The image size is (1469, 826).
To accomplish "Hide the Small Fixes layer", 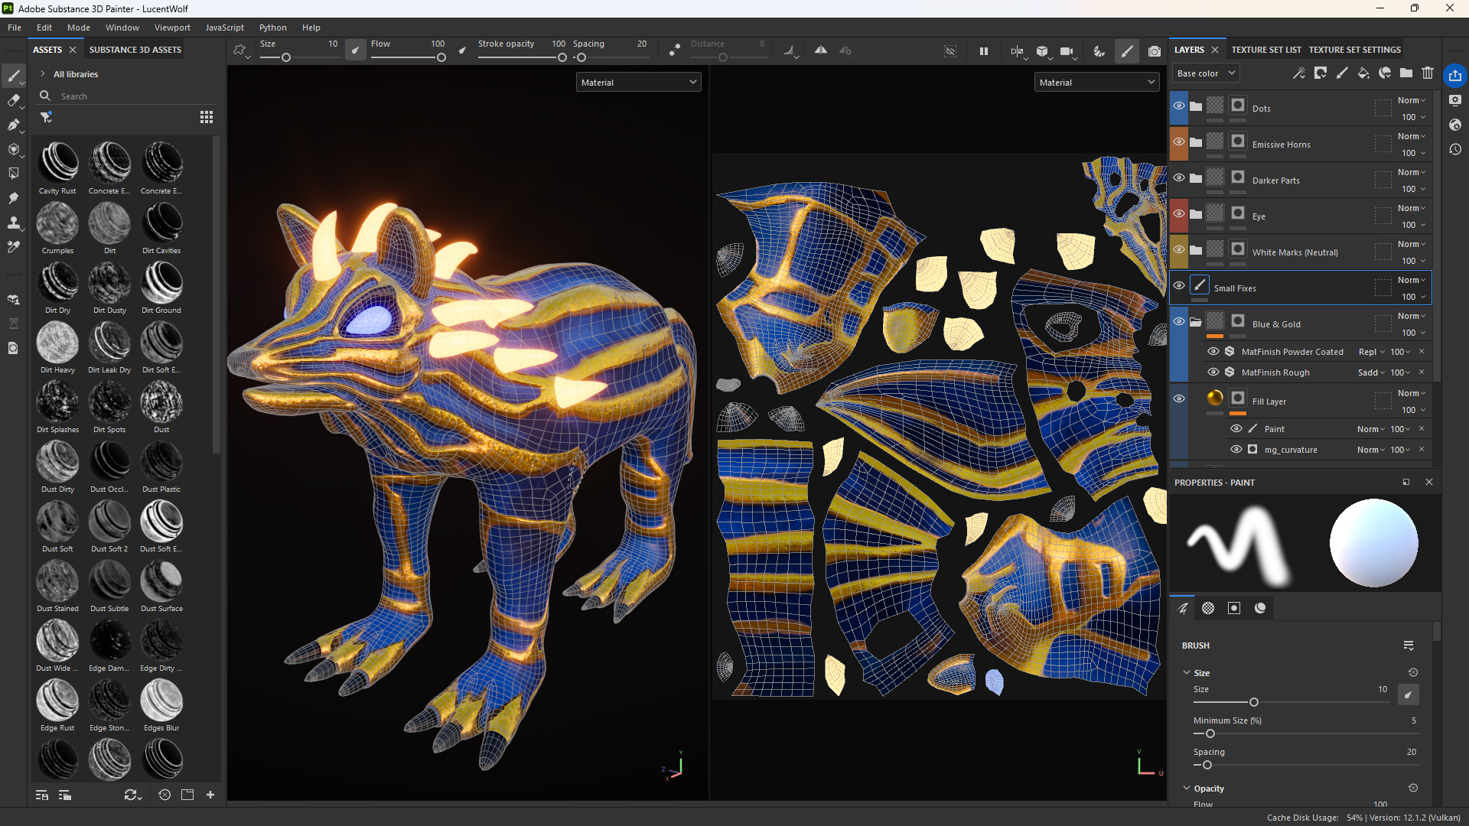I will coord(1179,286).
